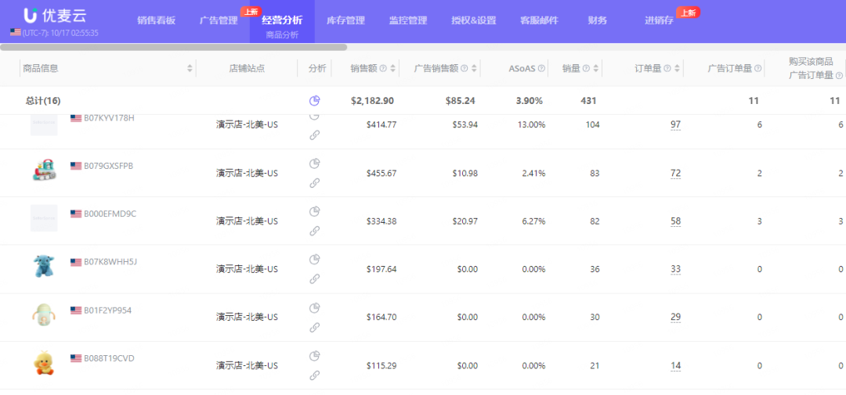This screenshot has width=846, height=395.
Task: Click ASoAS value 6.27%
Action: (533, 221)
